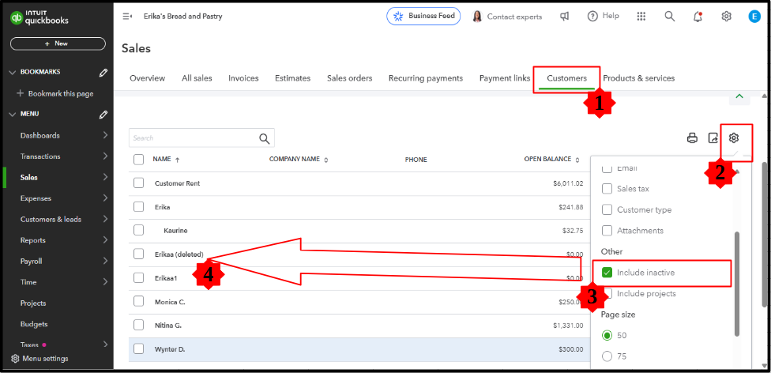Expand the Customers & leads submenu chevron
The height and width of the screenshot is (373, 771).
pos(105,220)
